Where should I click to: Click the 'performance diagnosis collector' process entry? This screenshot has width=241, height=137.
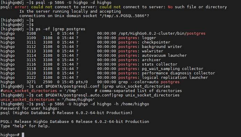pos(178,73)
